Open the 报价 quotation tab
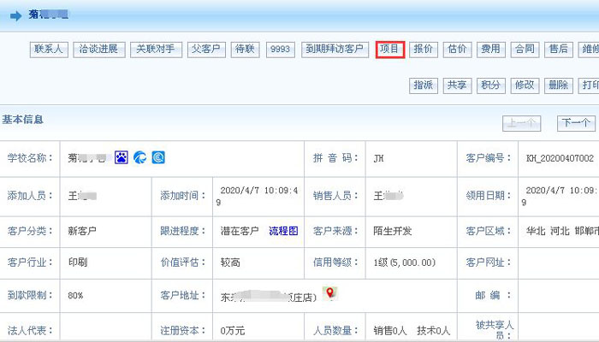The height and width of the screenshot is (342, 599). 423,50
